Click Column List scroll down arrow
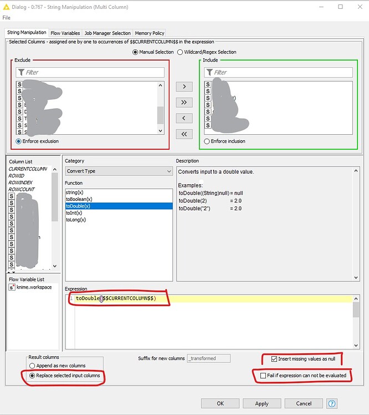Viewport: 369px width, 415px height. 55,266
